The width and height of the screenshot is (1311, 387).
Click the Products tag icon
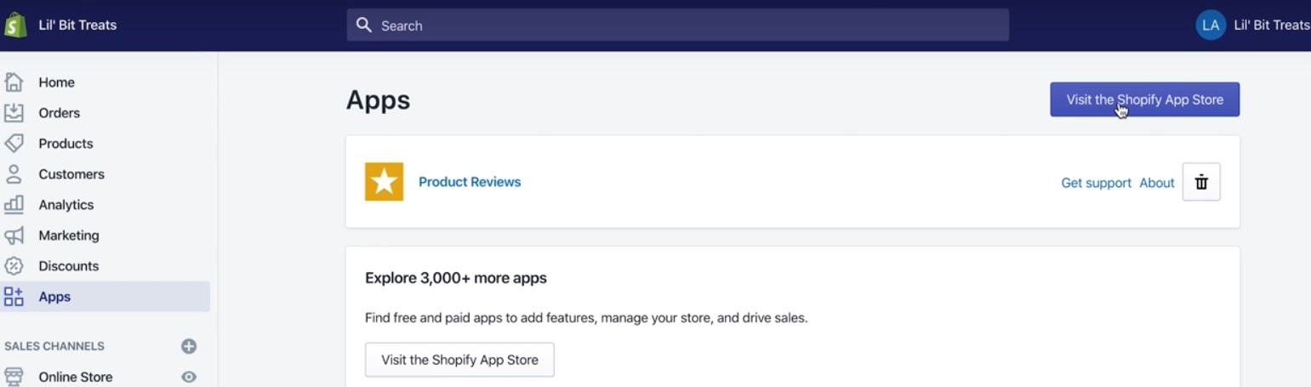14,143
